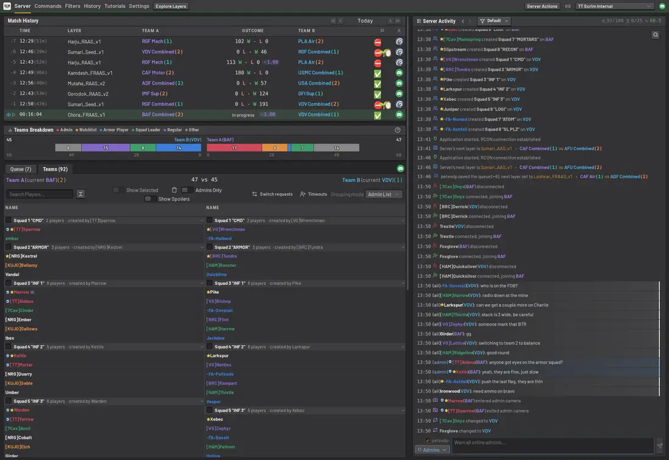
Task: Open the Commands menu
Action: coord(48,6)
